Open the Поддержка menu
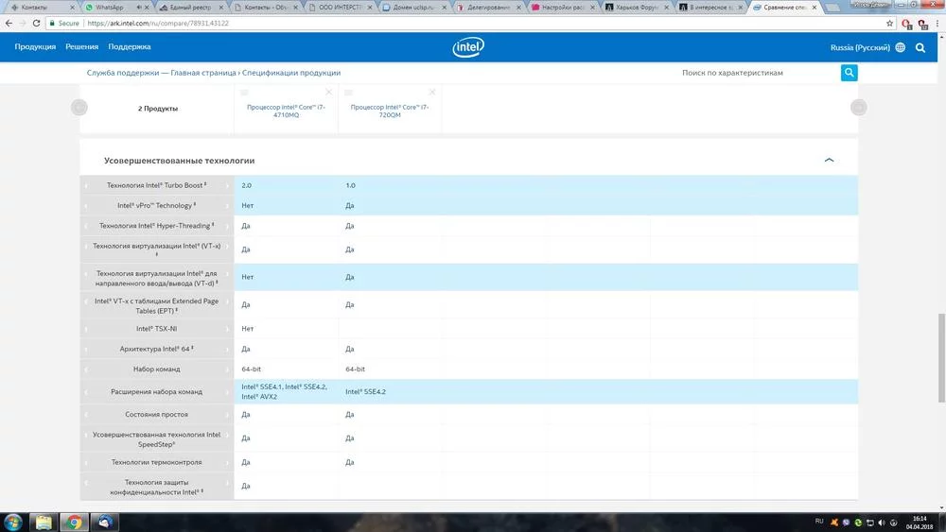Viewport: 946px width, 532px height. point(129,46)
